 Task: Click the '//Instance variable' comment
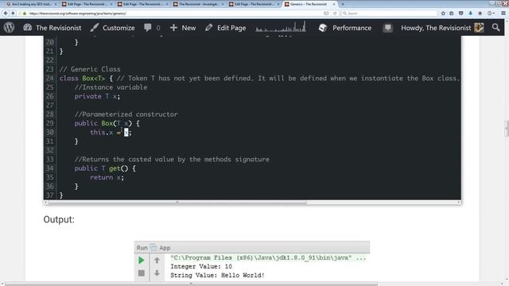pos(111,87)
